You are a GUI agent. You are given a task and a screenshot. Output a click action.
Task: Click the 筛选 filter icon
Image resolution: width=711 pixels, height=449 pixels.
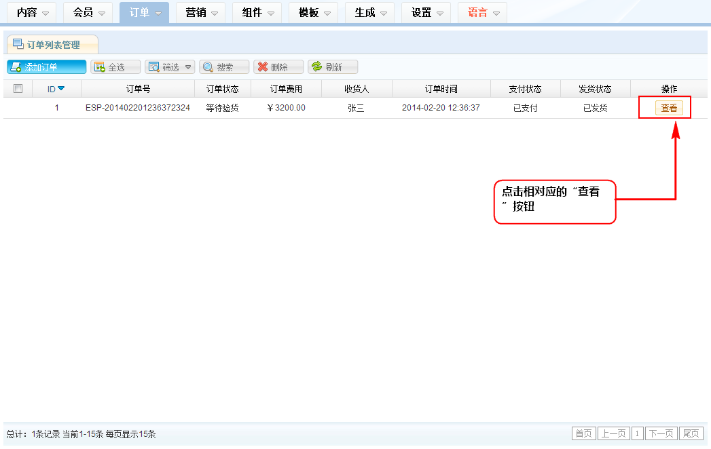click(154, 67)
